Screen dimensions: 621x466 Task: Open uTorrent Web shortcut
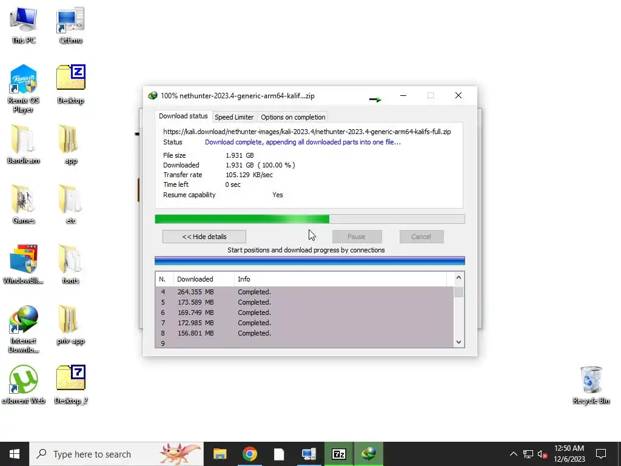[24, 384]
